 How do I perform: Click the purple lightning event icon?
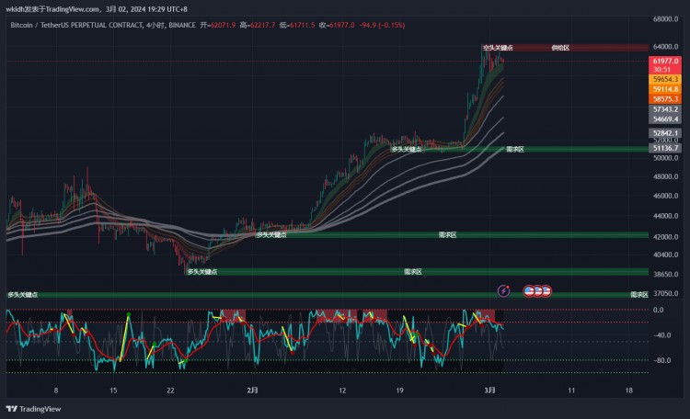(503, 290)
